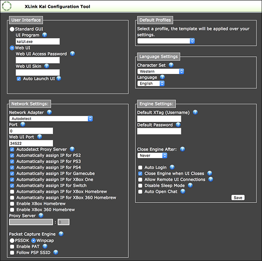Check the Enable PAT checkbox
Image resolution: width=262 pixels, height=261 pixels.
[x=12, y=247]
